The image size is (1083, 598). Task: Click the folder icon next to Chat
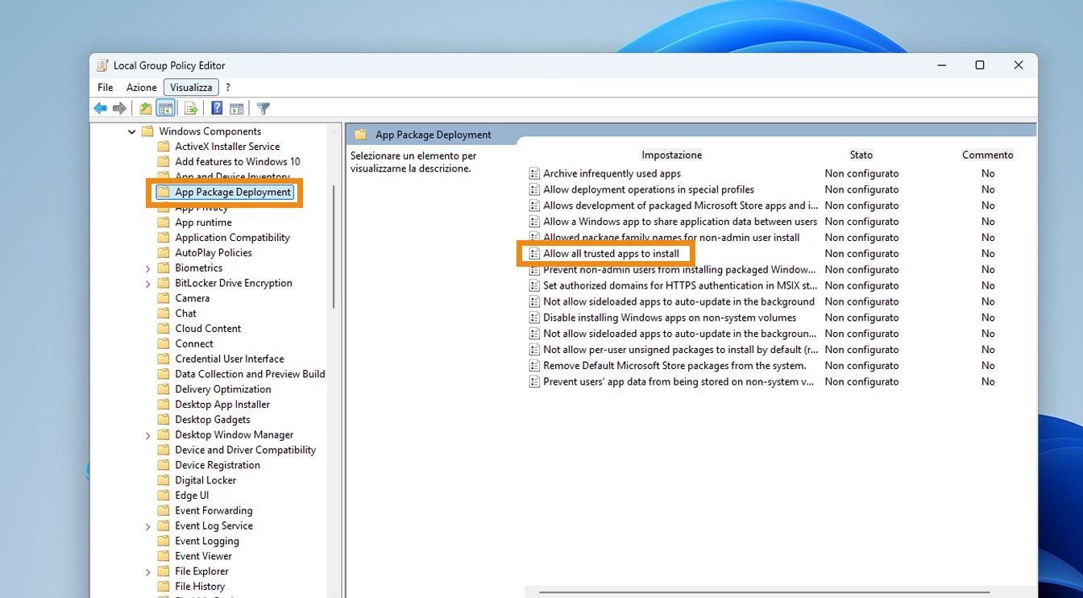(164, 314)
